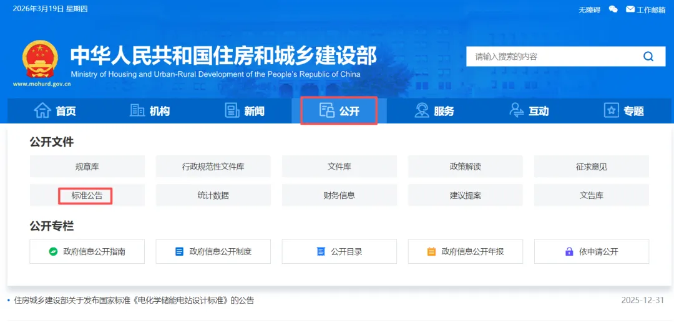Click www.mohurd.gov.cn text under emblem
This screenshot has height=323, width=674.
(42, 84)
